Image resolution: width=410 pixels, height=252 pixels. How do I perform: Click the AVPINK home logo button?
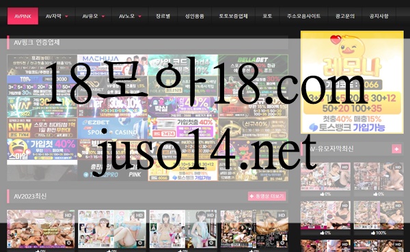[23, 16]
